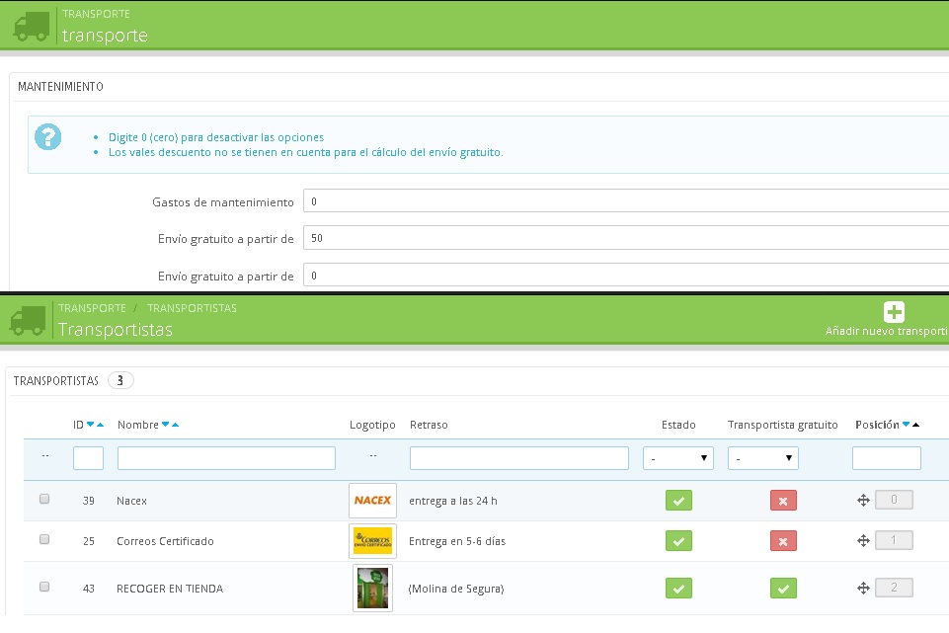Check the Nacex row checkbox
The height and width of the screenshot is (633, 949).
44,499
